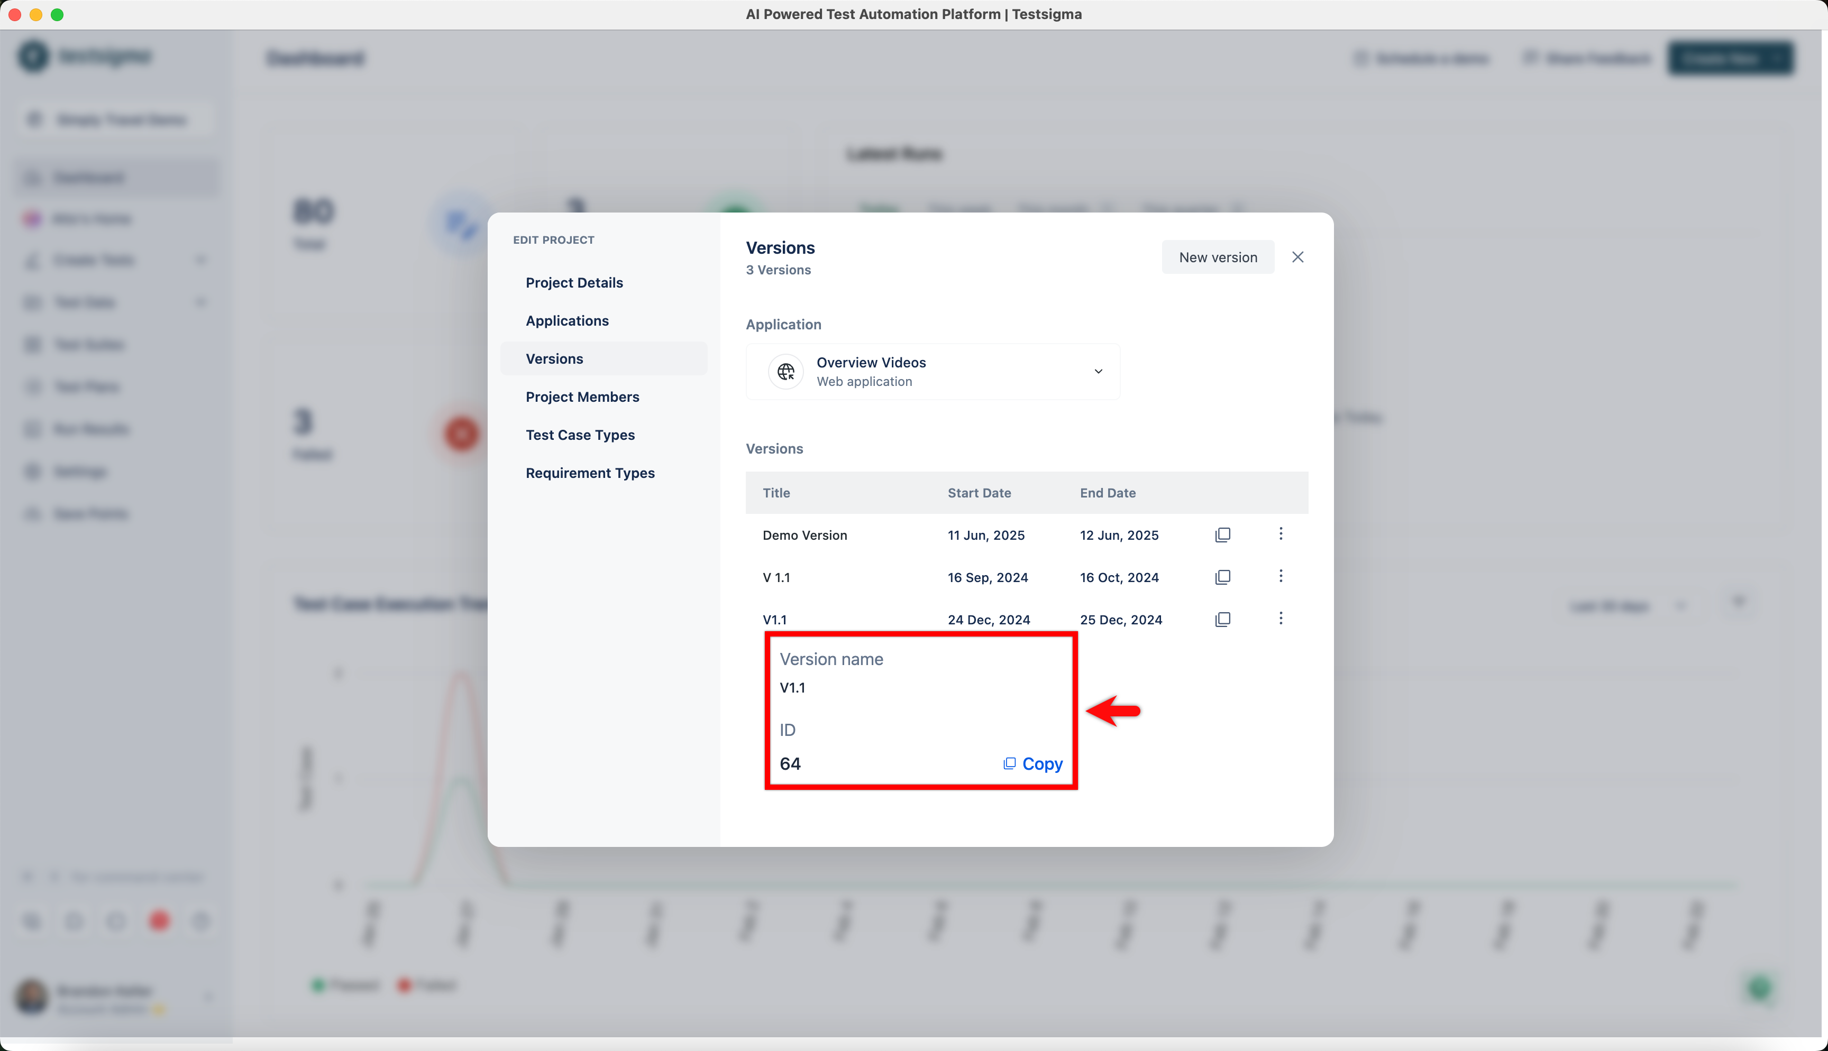Screen dimensions: 1828x1051
Task: Click Copy link next to ID 64
Action: tap(1033, 764)
